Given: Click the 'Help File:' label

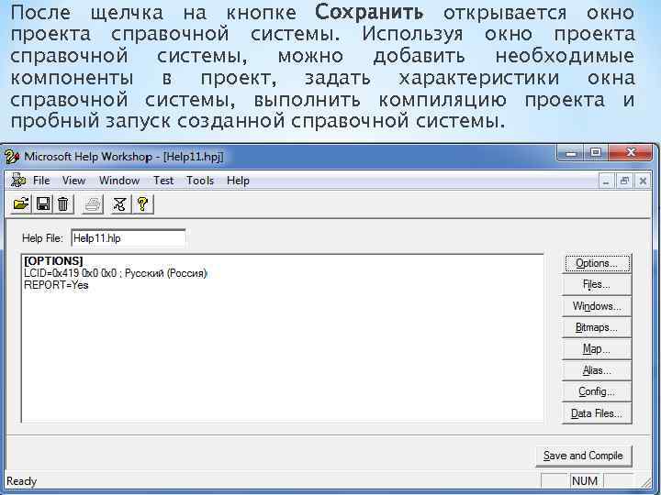Looking at the screenshot, I should pos(42,238).
